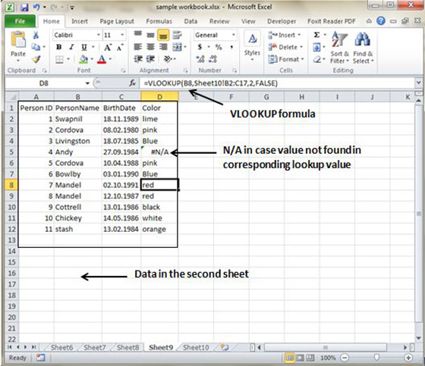The image size is (425, 366).
Task: Click Format cells button
Action: click(x=286, y=59)
